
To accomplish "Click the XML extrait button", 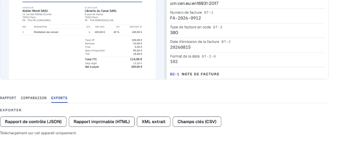I will [x=153, y=122].
